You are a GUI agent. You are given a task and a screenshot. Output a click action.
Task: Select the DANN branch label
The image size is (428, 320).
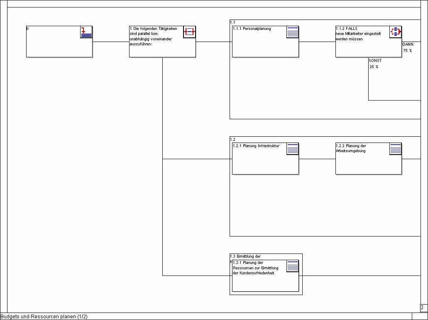pyautogui.click(x=408, y=44)
